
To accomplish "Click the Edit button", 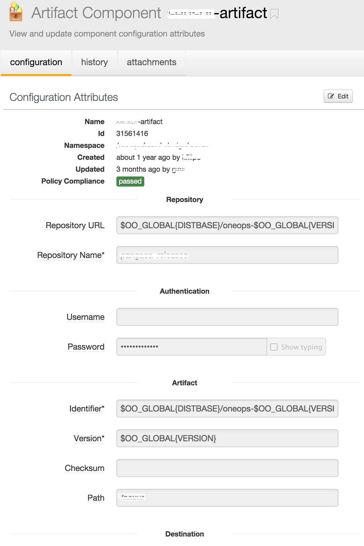I will (x=338, y=96).
